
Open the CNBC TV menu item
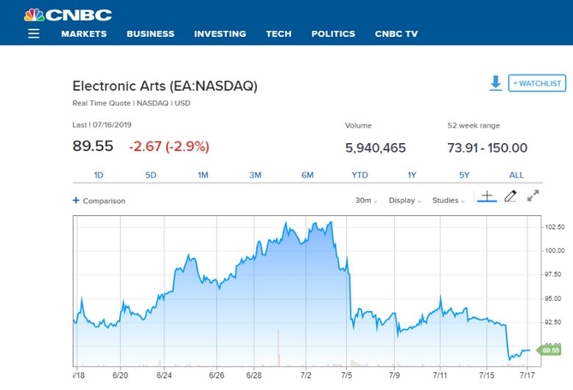coord(396,34)
